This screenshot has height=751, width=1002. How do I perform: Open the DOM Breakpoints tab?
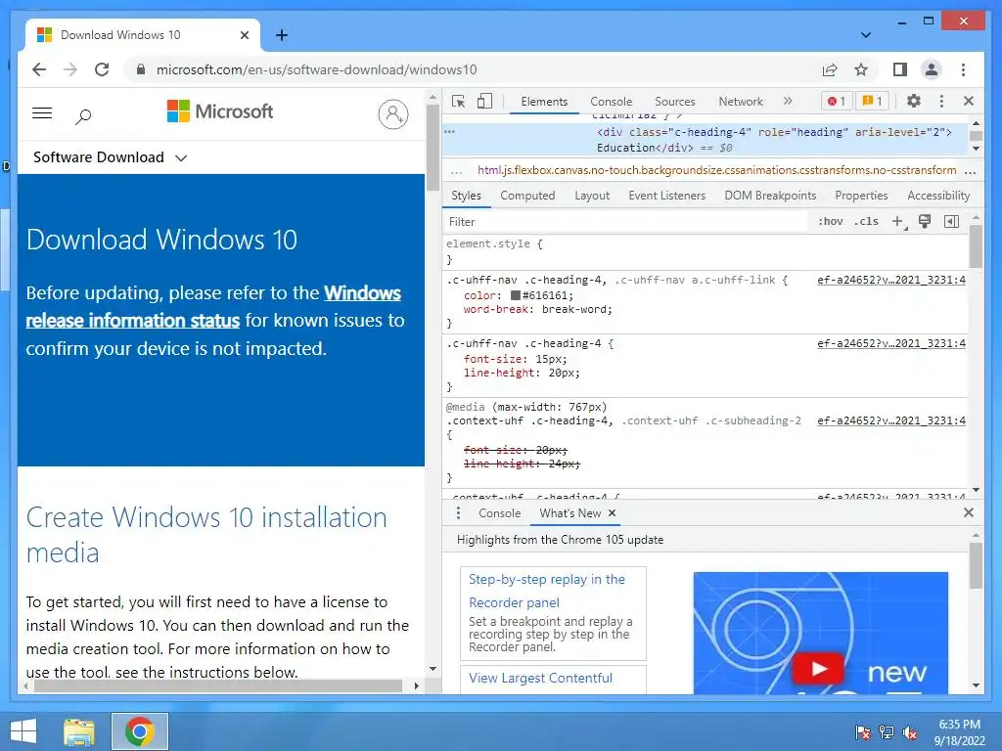770,196
